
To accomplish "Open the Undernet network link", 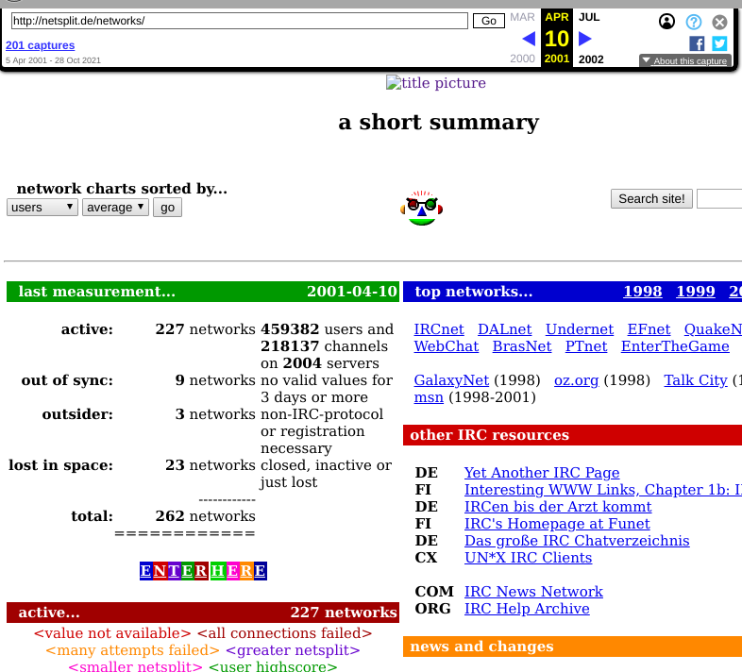I will point(580,329).
